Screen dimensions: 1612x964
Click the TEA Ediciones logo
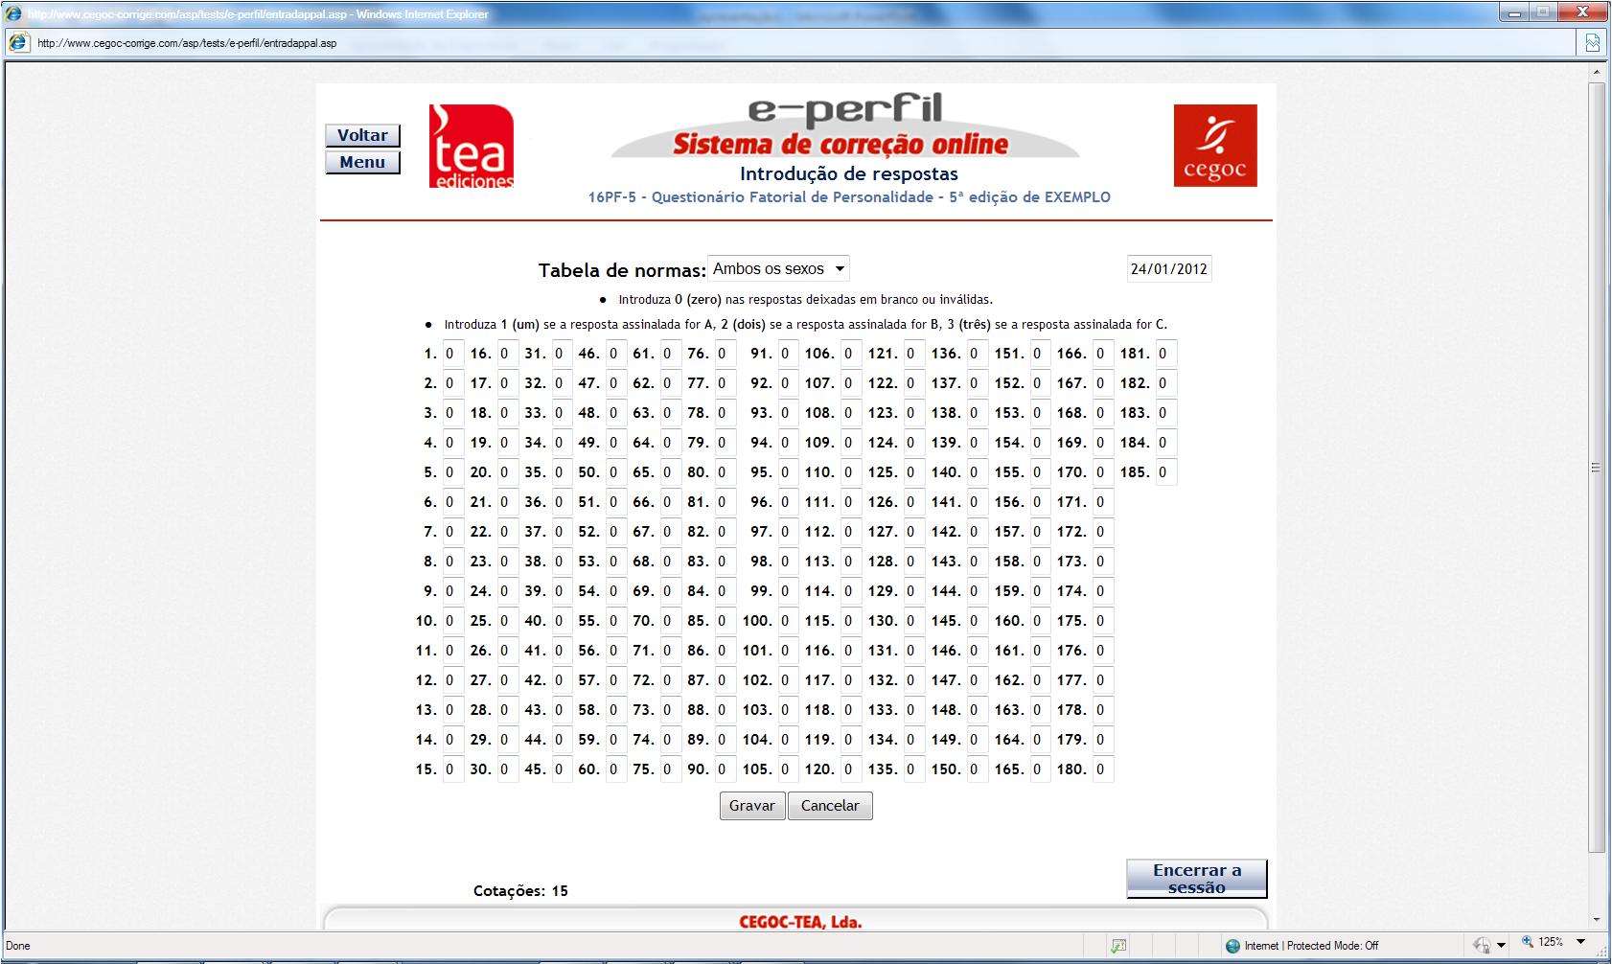471,146
